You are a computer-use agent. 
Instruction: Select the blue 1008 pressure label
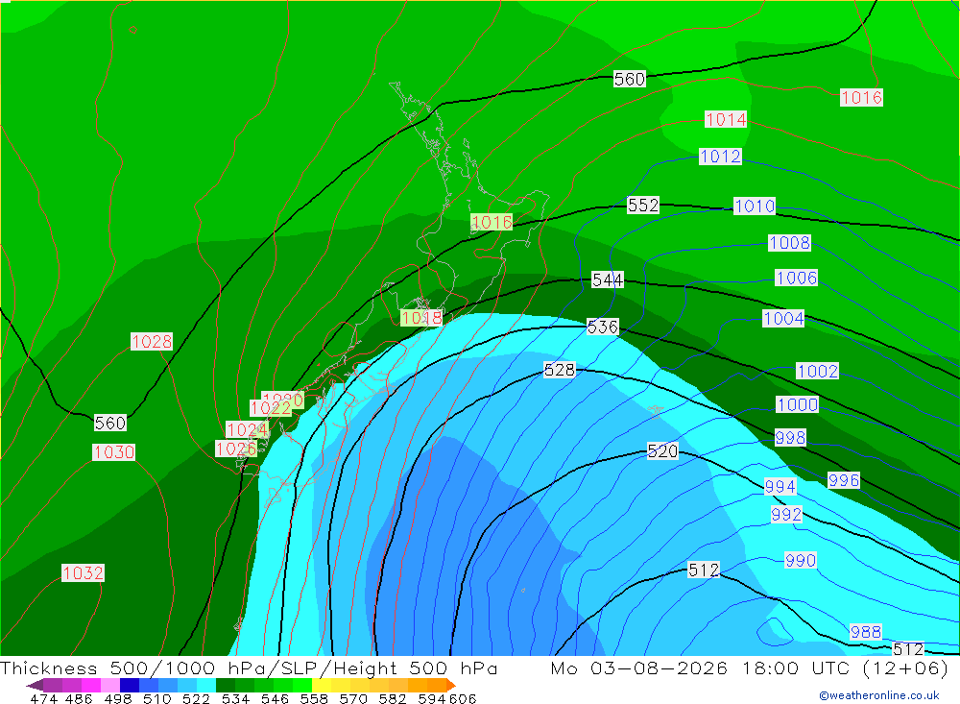click(x=789, y=243)
